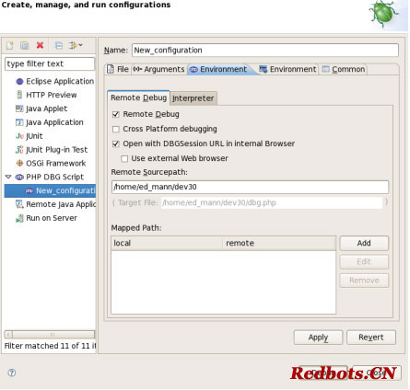
Task: Open the Interpreter sub-tab
Action: pyautogui.click(x=193, y=98)
